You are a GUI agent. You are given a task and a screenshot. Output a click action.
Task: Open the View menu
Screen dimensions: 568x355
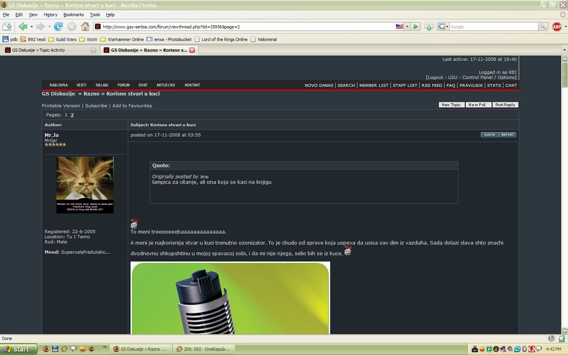point(33,15)
